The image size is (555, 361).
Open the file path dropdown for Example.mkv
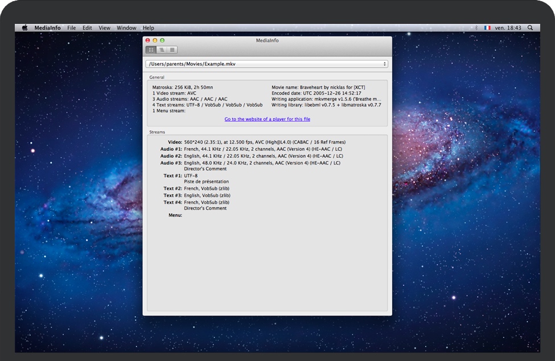pyautogui.click(x=267, y=64)
